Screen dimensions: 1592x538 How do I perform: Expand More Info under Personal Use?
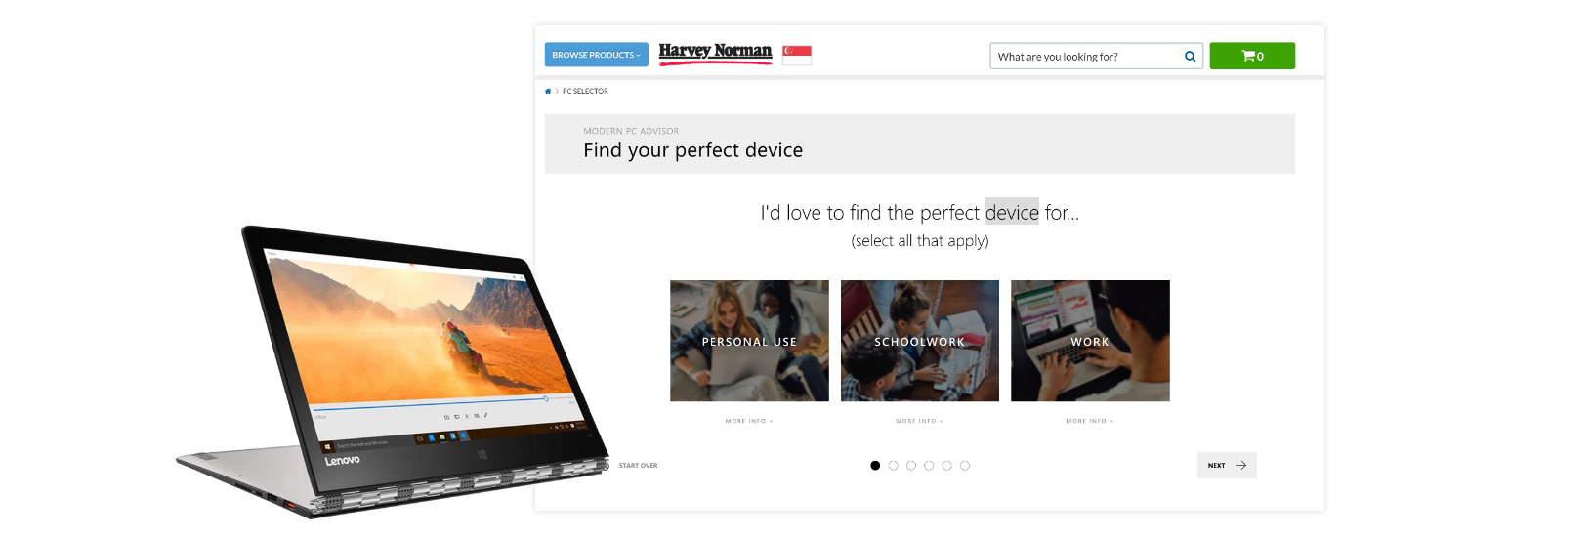[749, 421]
